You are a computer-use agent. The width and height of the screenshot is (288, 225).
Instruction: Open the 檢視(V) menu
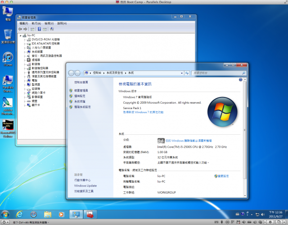click(x=49, y=23)
